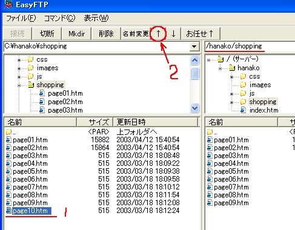The width and height of the screenshot is (295, 230).
Task: Expand the local js folder node
Action: (x=19, y=77)
